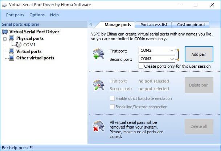The height and width of the screenshot is (151, 221).
Task: Switch to the Custom pinout tab
Action: [x=191, y=25]
